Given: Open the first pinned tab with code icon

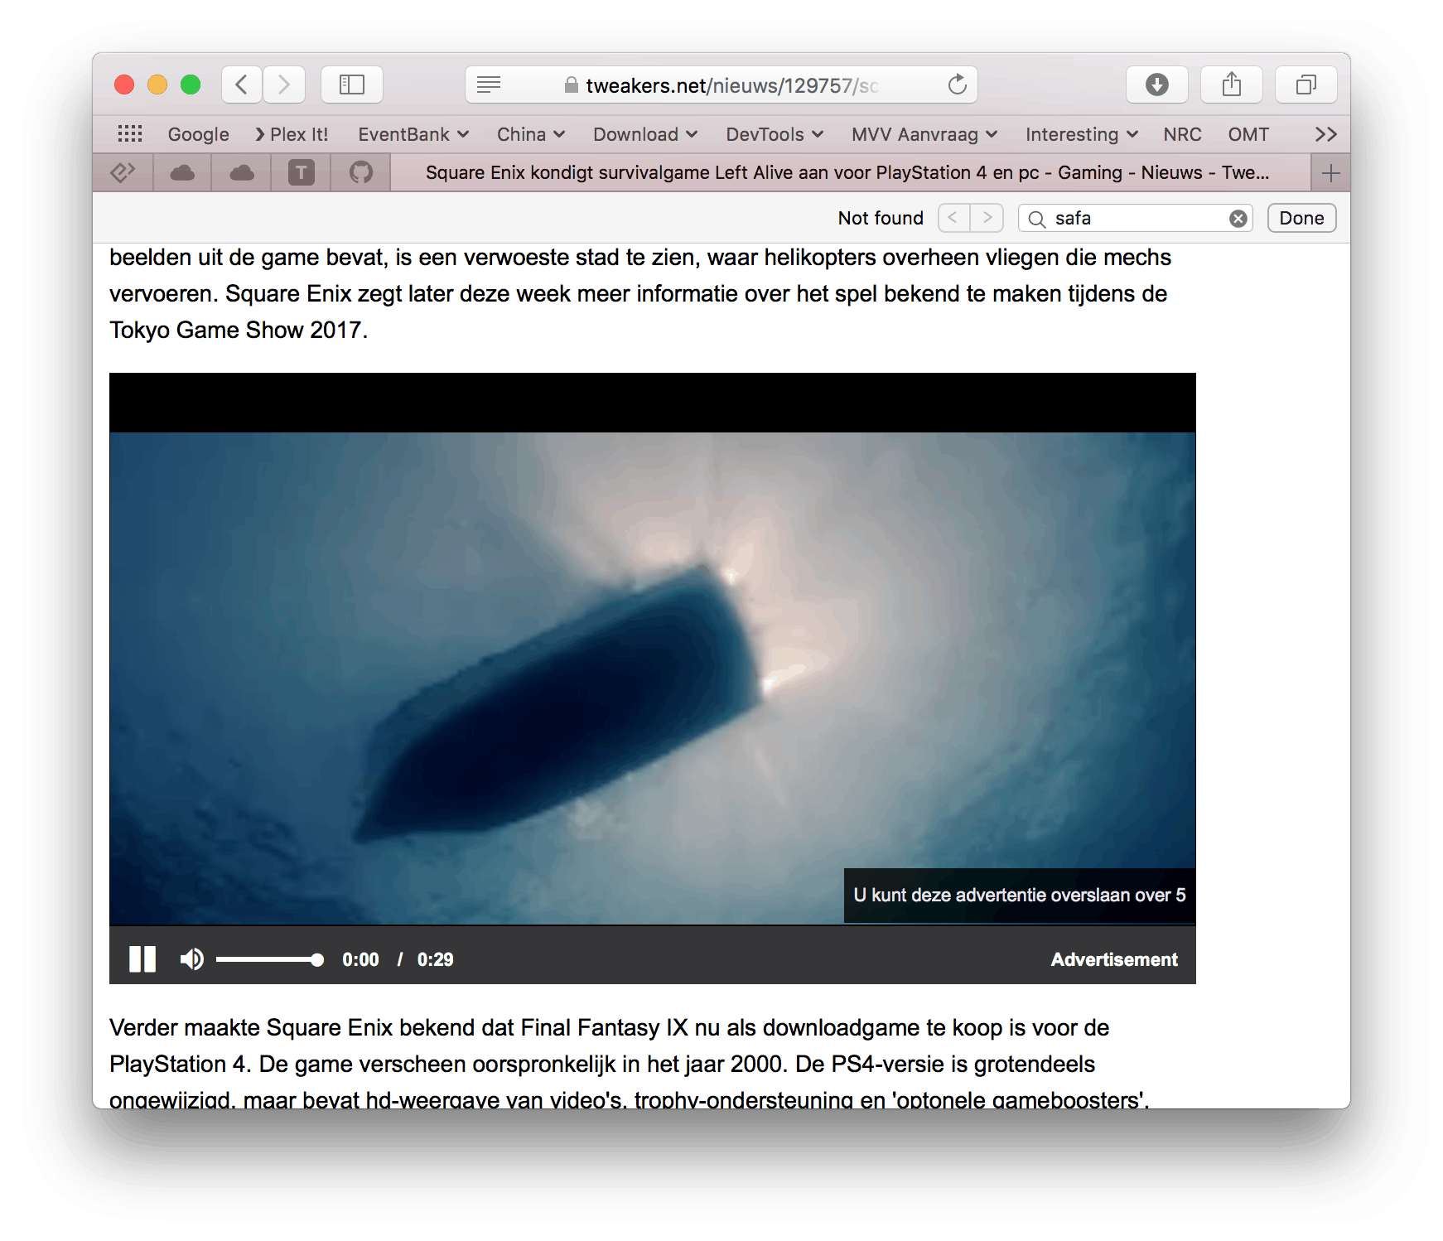Looking at the screenshot, I should [123, 172].
